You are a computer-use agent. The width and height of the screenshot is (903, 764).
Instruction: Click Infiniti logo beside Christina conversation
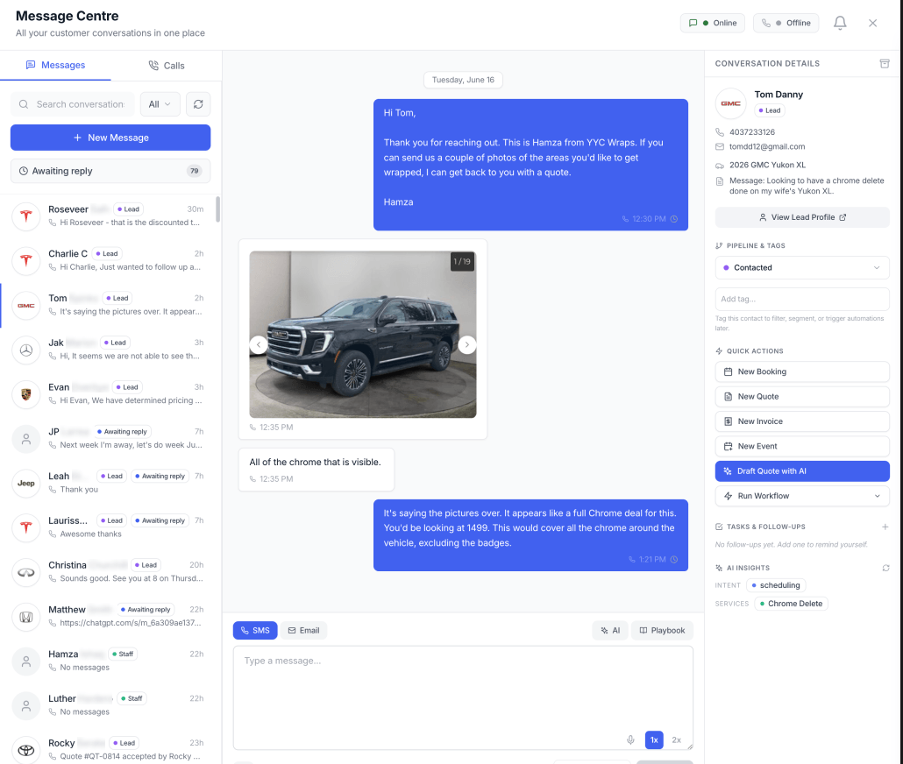pos(26,572)
